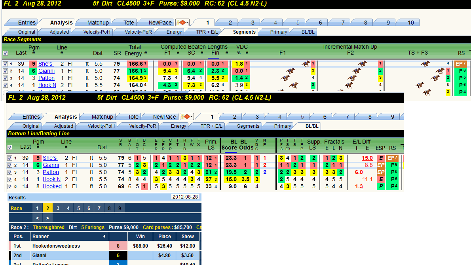Screen dimensions: 471x265
Task: Click the Primary sub-tab in the Bottom Line panel
Action: pyautogui.click(x=282, y=126)
